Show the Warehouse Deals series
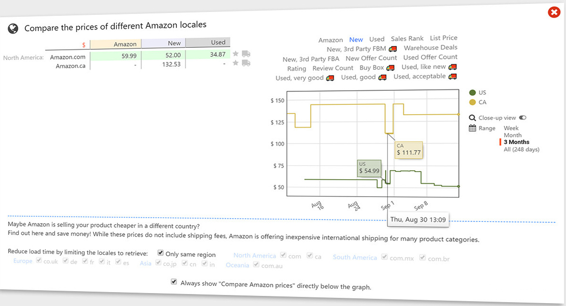 (x=430, y=48)
